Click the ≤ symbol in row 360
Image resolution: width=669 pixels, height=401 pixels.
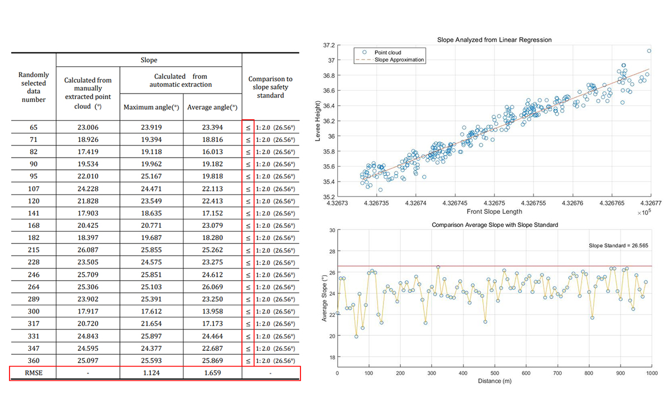pos(248,360)
